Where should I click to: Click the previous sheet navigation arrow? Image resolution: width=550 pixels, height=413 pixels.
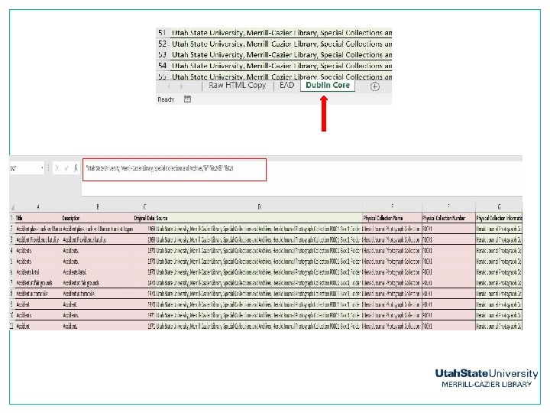[169, 86]
